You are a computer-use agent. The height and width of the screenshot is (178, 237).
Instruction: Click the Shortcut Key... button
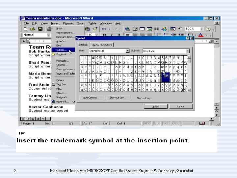click(x=118, y=98)
